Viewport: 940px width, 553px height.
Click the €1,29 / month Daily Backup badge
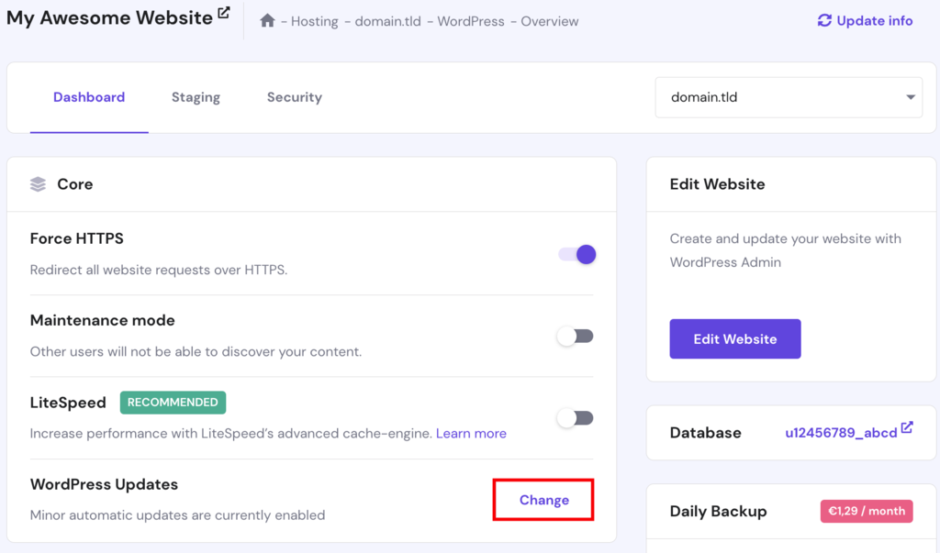coord(866,511)
